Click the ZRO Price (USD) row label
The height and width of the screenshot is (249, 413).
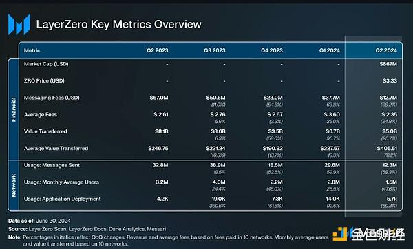pyautogui.click(x=44, y=80)
